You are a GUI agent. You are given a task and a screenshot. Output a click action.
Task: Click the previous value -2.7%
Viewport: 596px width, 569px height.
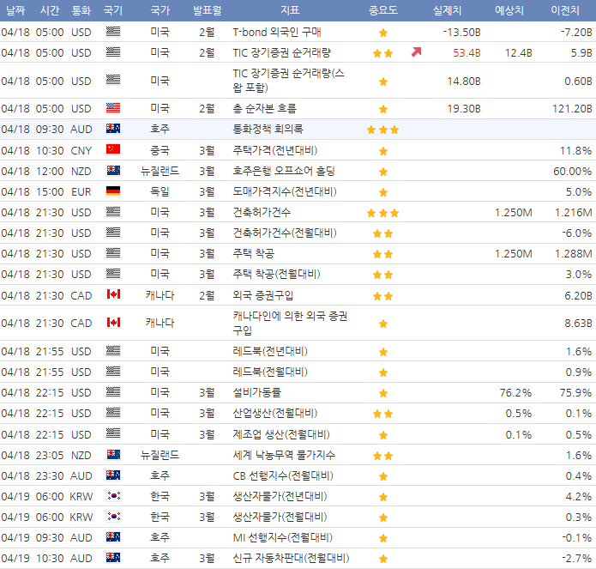pos(577,559)
